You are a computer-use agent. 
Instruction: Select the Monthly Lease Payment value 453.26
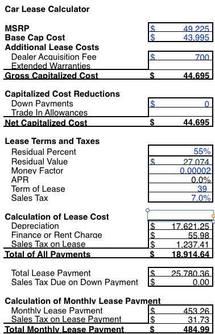(x=180, y=310)
